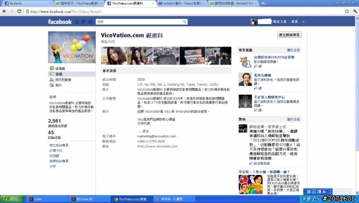Open the messages icon in the header
The image size is (359, 203).
pyautogui.click(x=84, y=22)
